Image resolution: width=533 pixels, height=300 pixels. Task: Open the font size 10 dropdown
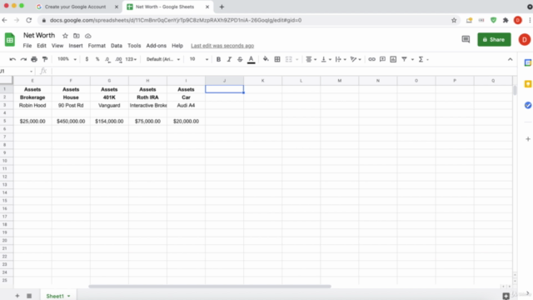199,59
